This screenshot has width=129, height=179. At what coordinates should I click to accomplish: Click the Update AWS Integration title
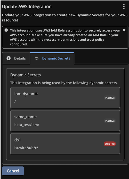point(27,7)
